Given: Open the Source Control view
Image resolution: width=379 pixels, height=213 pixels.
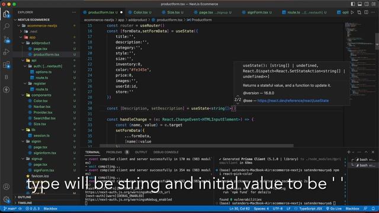Looking at the screenshot, I should coord(7,39).
